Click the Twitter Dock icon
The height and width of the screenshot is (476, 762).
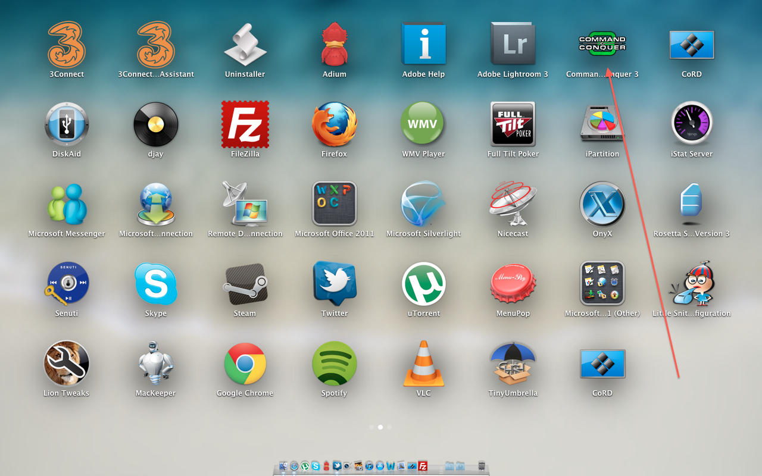(337, 466)
